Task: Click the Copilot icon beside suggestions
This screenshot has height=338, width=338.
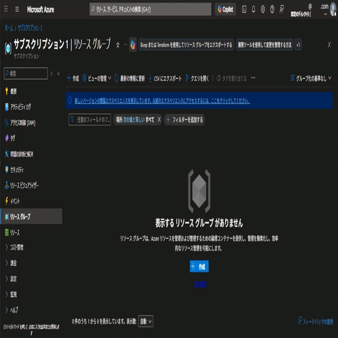Action: click(x=133, y=45)
